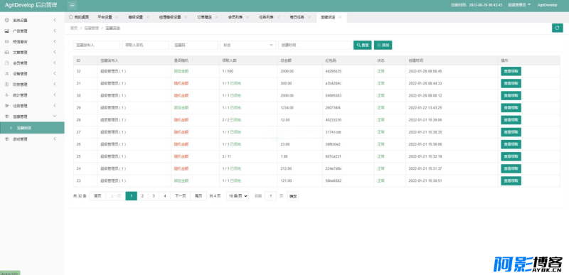Viewport: 569px width, 275px height.
Task: Click the 领取人手机 input field
Action: [146, 45]
